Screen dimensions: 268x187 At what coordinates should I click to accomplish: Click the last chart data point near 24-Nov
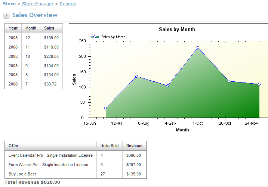(x=259, y=84)
